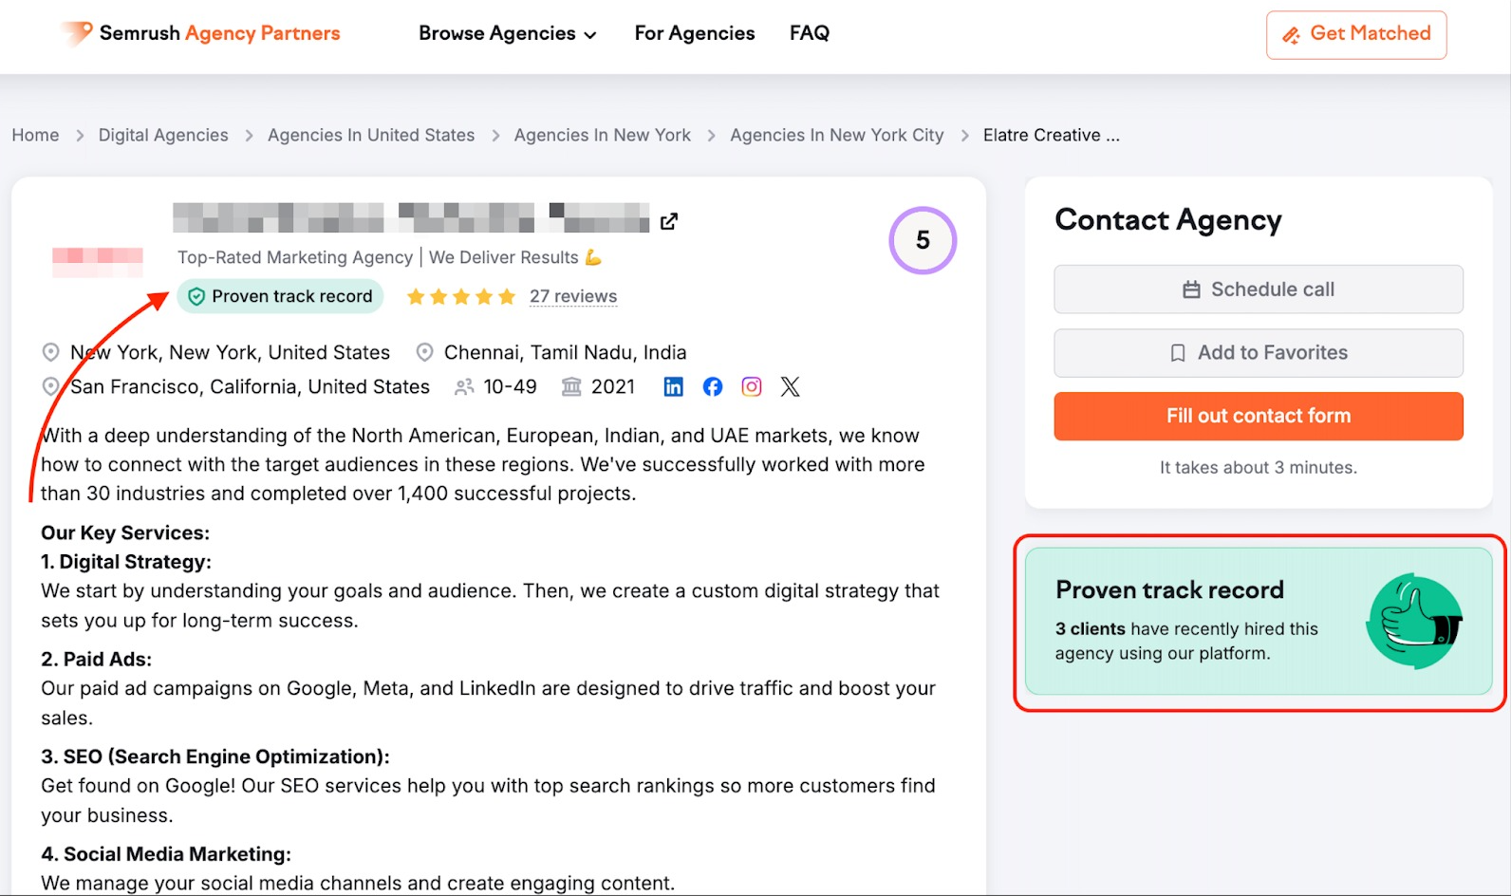
Task: Open the agency's Instagram icon
Action: [752, 386]
